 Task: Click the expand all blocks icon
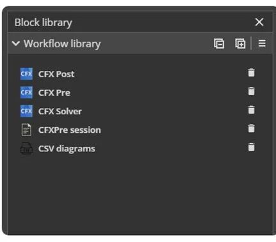240,43
